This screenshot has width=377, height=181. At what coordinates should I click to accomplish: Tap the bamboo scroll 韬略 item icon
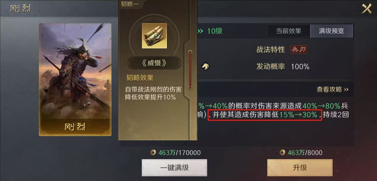154,36
